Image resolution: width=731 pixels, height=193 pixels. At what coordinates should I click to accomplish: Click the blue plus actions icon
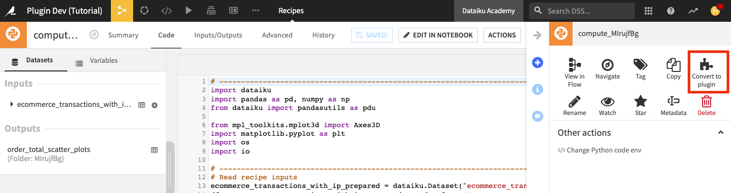coord(538,63)
